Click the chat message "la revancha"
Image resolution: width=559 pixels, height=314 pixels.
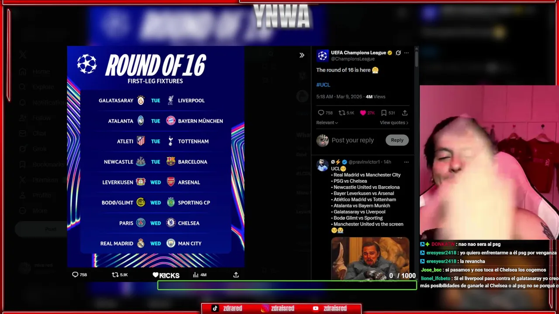[472, 261]
